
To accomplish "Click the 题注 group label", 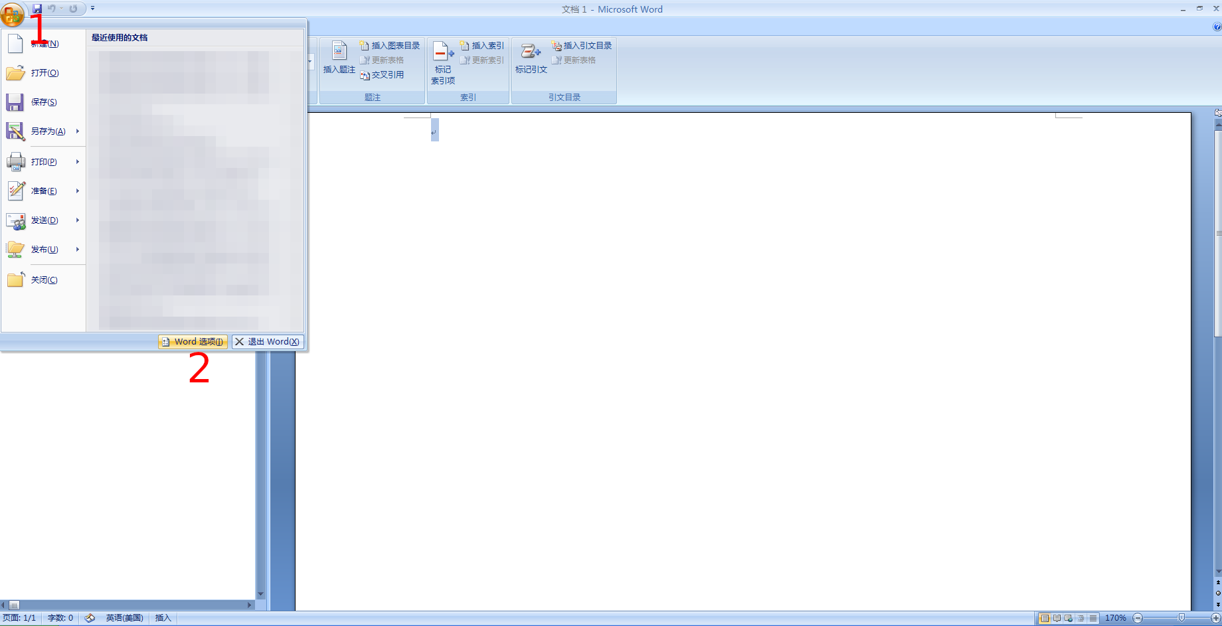I will (x=373, y=98).
